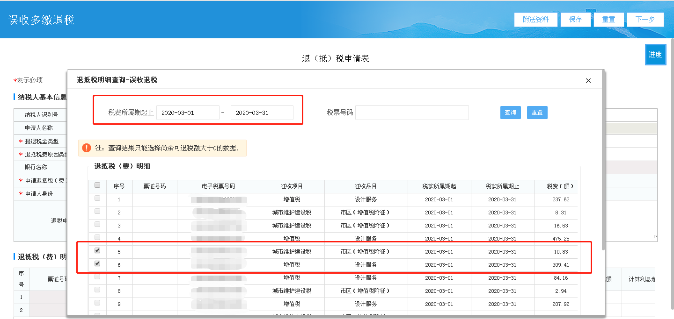Click the 征收项目 column header

(292, 186)
